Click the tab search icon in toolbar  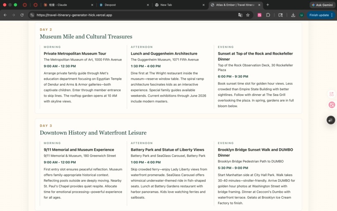tap(281, 15)
